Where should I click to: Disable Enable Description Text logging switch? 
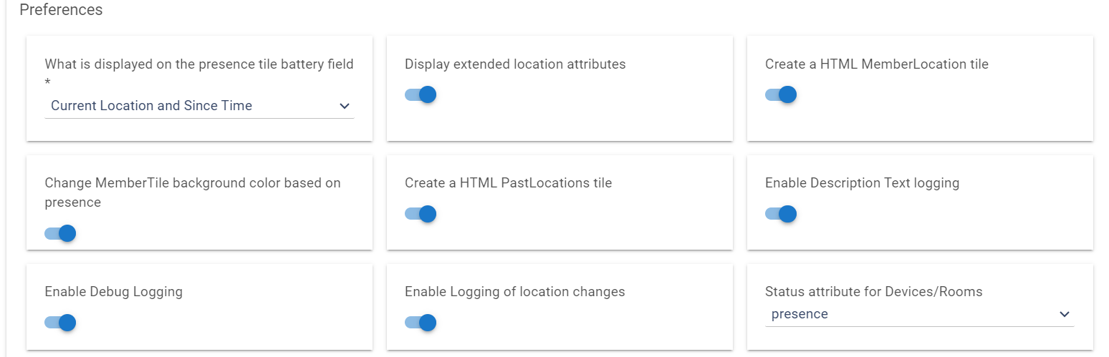[x=781, y=214]
